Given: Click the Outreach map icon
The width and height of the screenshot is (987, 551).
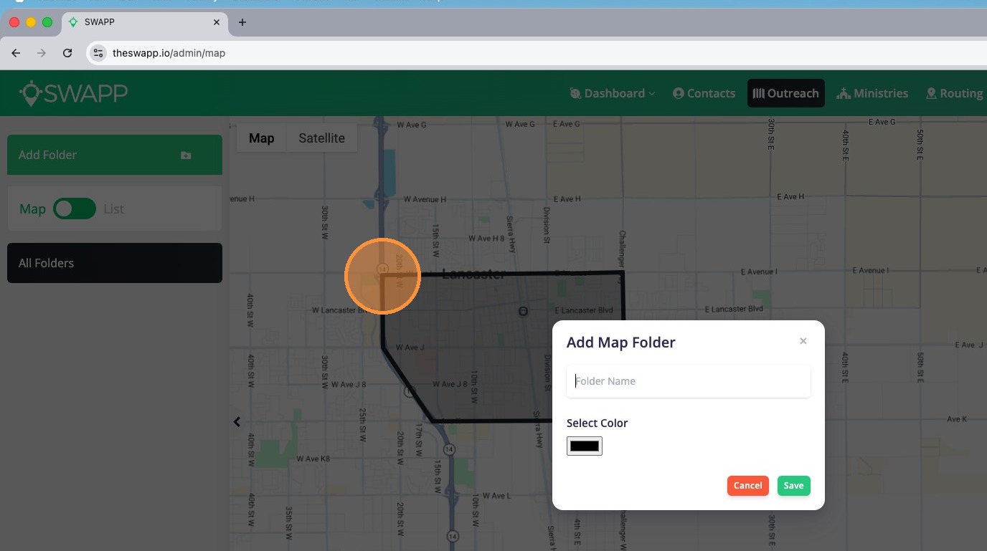Looking at the screenshot, I should (759, 93).
